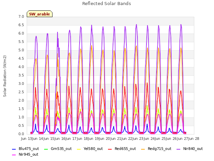Click the purple swatch beside Nir840_out
Screen dimensions: 214x161
click(x=178, y=149)
